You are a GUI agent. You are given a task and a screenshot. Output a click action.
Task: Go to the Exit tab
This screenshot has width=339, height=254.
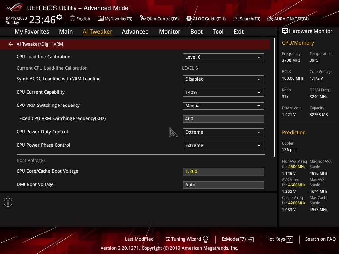pos(239,32)
